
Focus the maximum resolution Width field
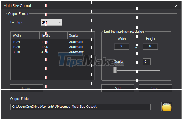pos(121,46)
